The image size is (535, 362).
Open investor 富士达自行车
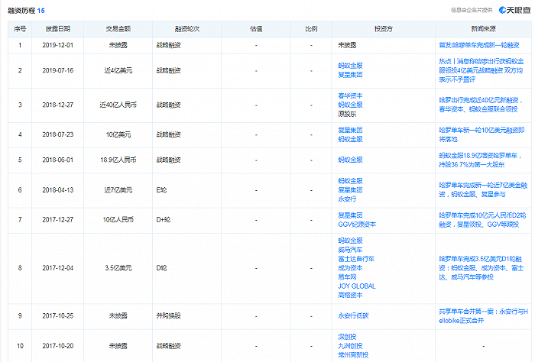(356, 259)
